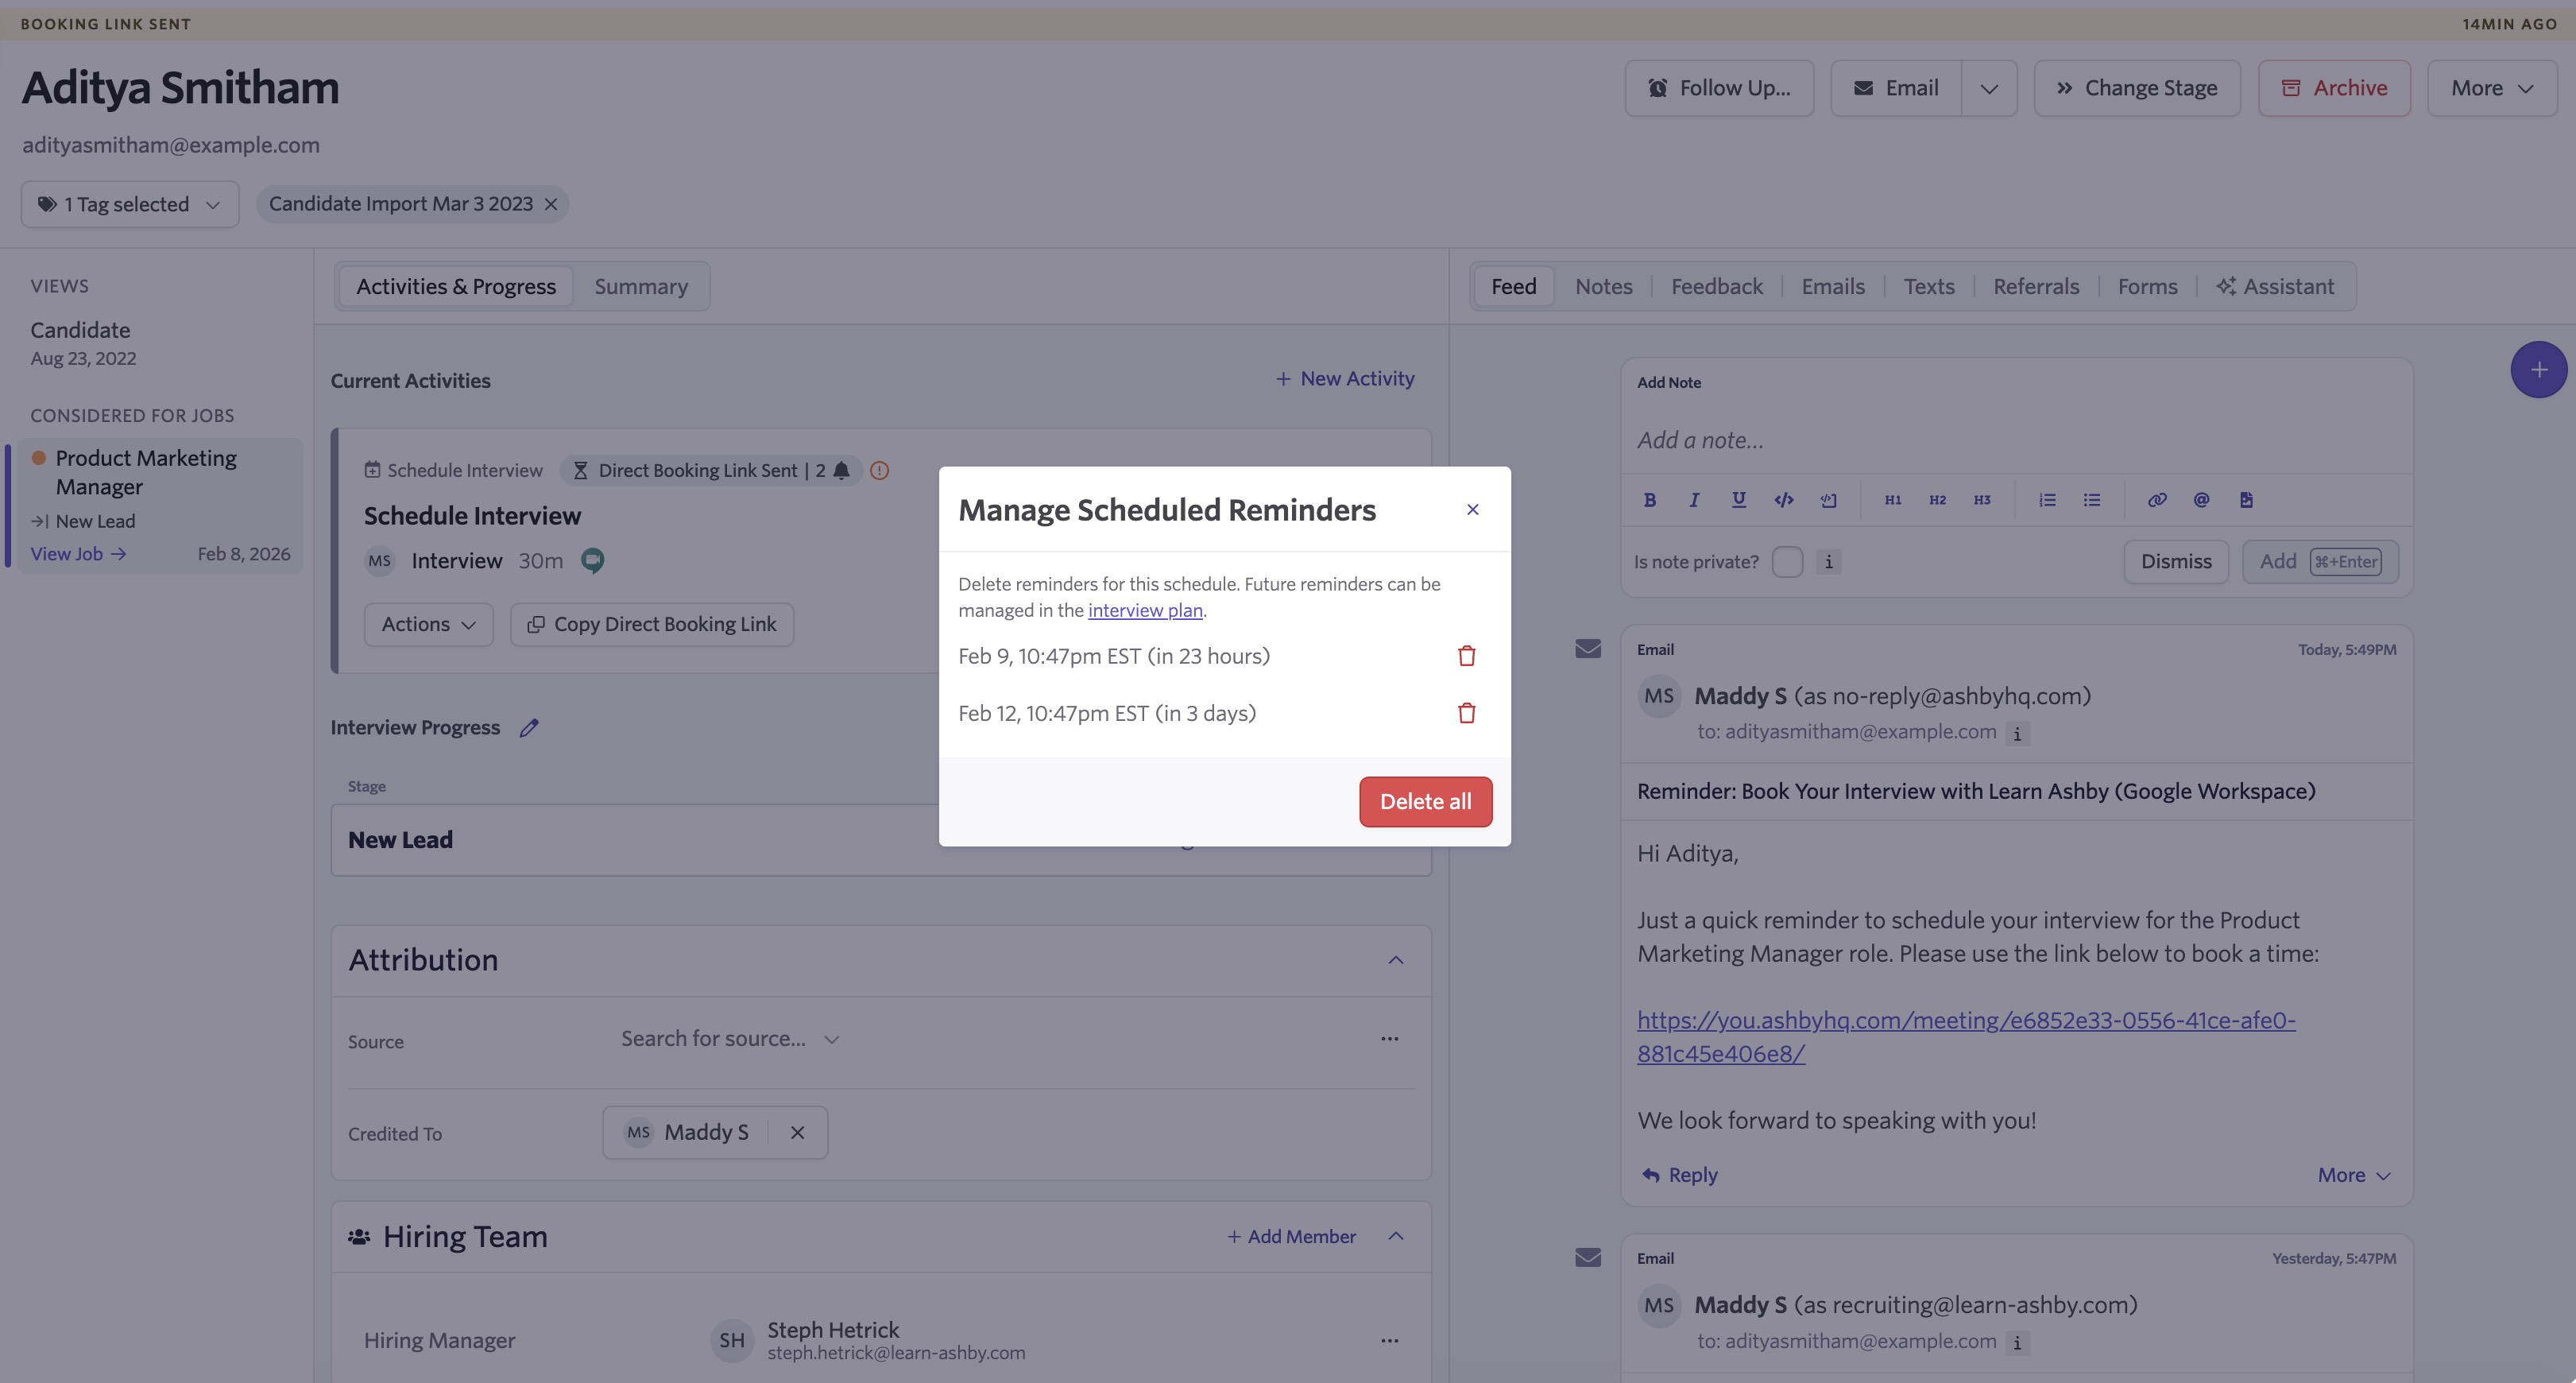Open the Actions dropdown

[428, 624]
